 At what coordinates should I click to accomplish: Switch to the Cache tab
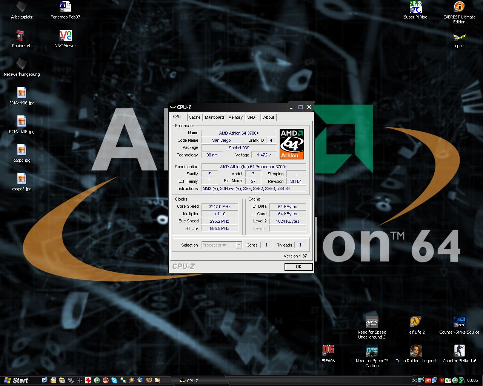point(195,117)
